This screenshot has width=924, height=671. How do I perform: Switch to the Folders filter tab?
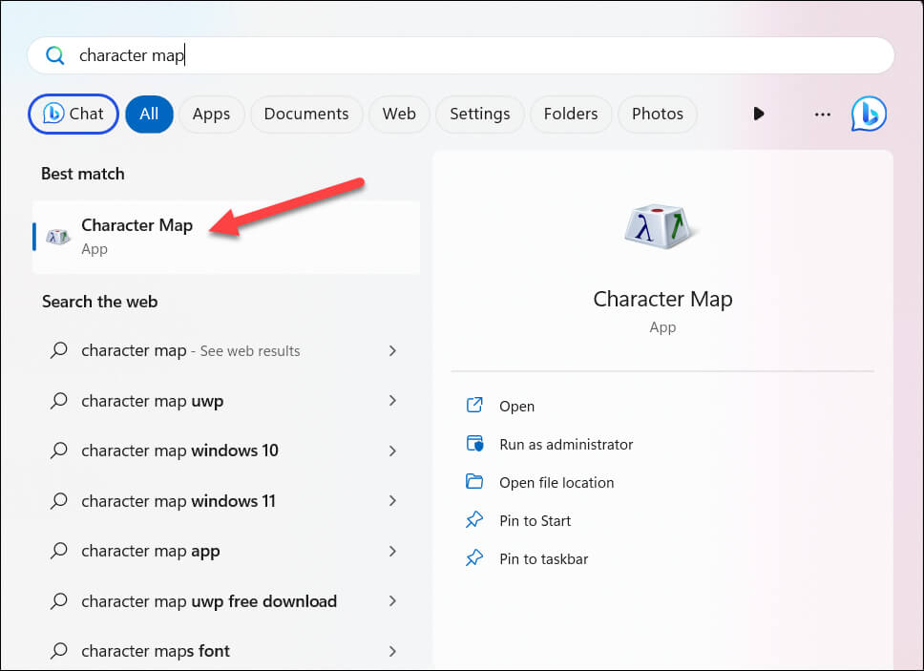tap(571, 114)
